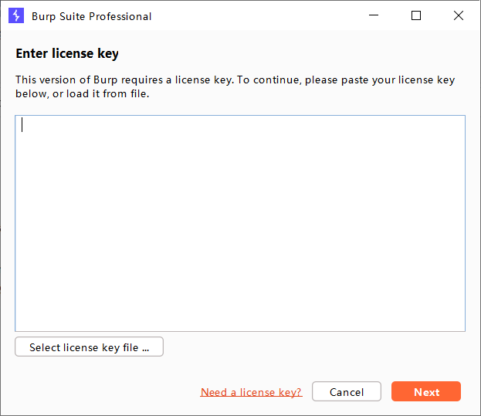Image resolution: width=481 pixels, height=416 pixels.
Task: Click the Burp Suite lightning logo icon
Action: point(16,15)
